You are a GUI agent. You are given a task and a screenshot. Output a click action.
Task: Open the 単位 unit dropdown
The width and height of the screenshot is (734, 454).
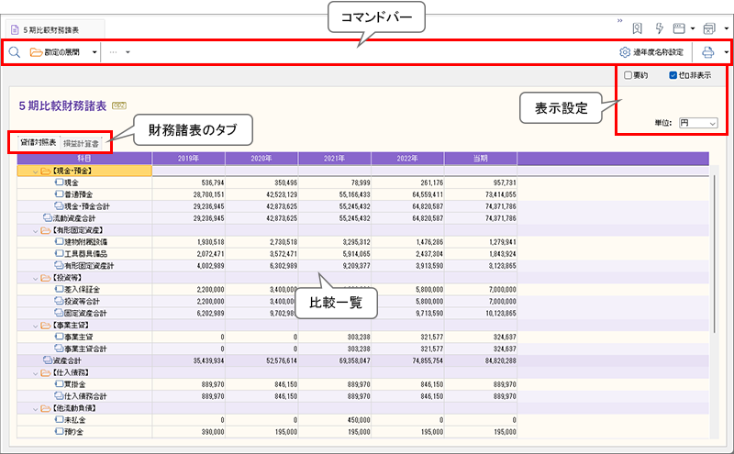[697, 122]
